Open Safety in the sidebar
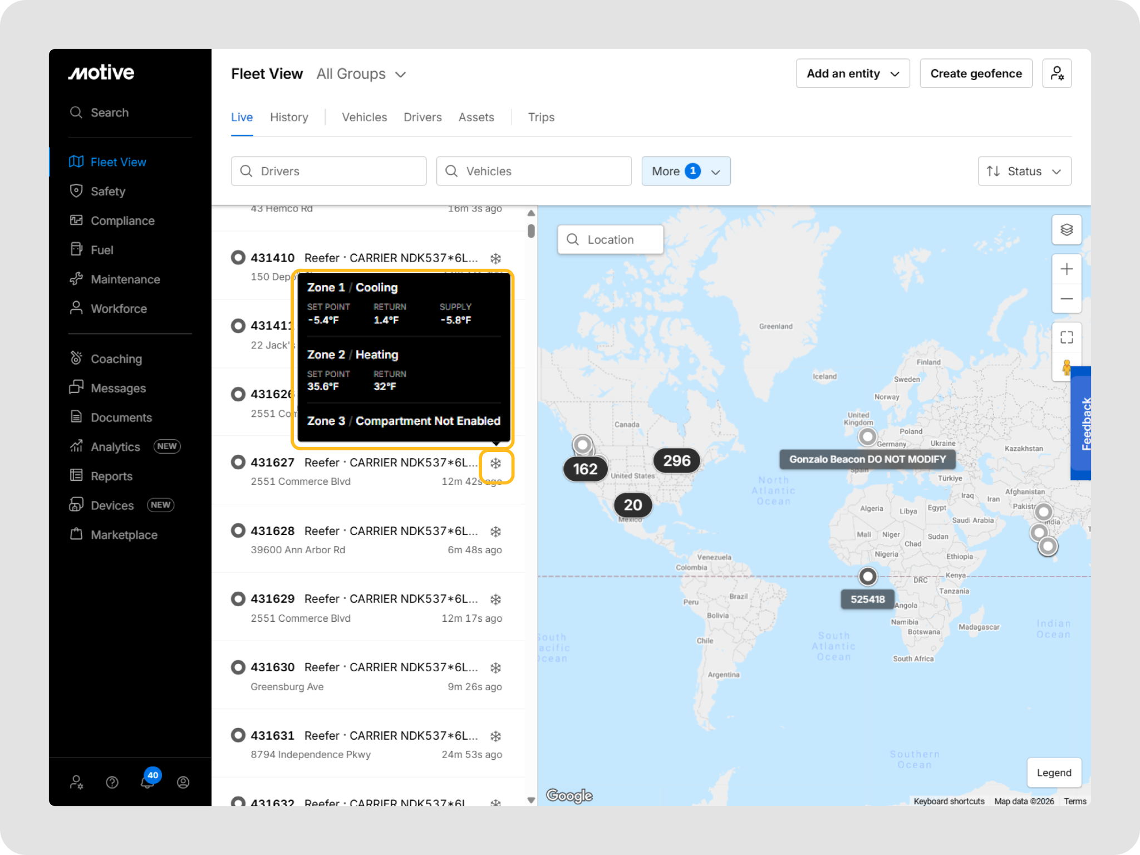The image size is (1140, 855). tap(108, 191)
